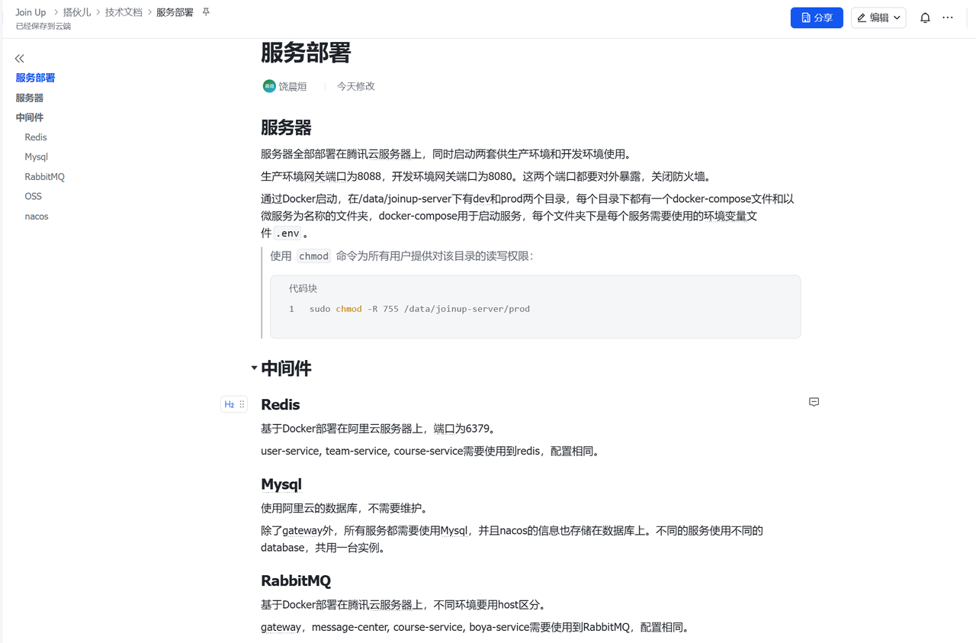Viewport: 976px width, 643px height.
Task: Jump to nacos in outline
Action: (37, 217)
